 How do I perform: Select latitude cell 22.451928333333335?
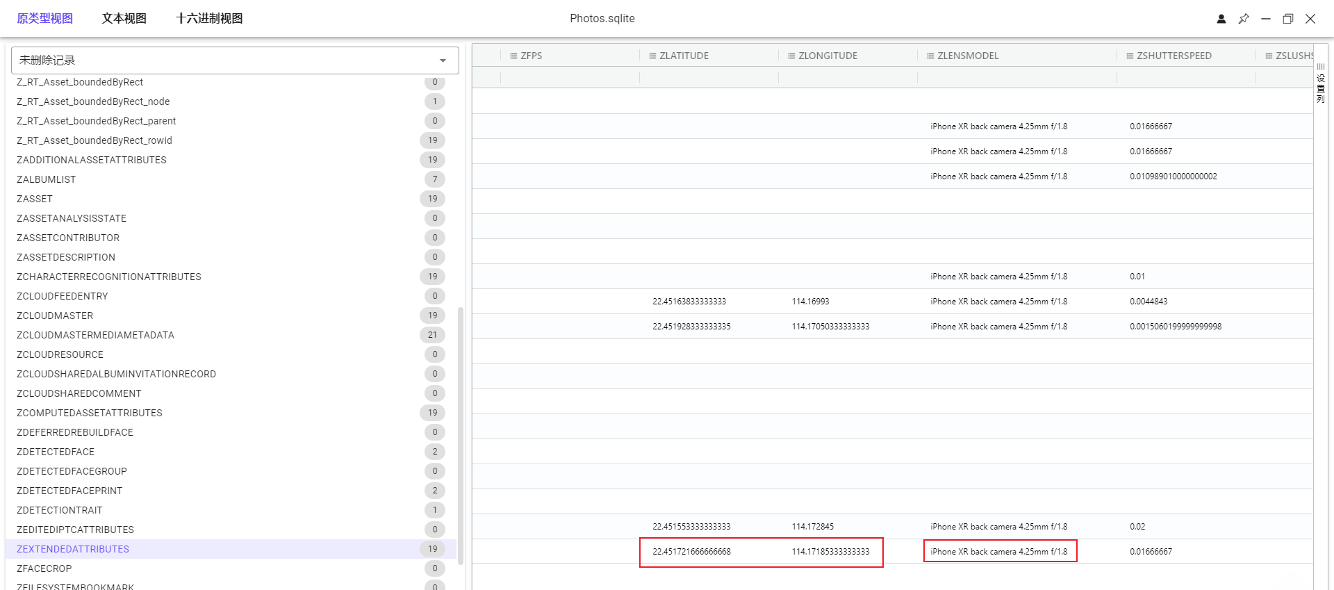coord(691,327)
